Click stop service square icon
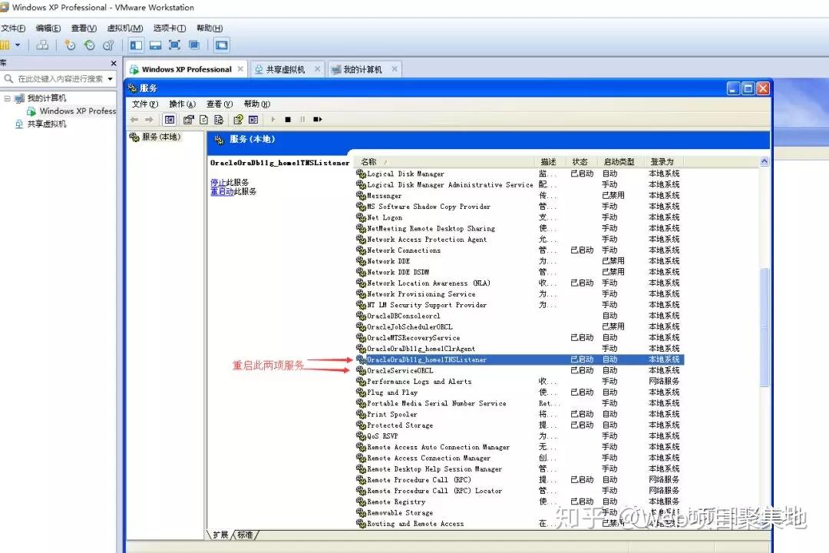This screenshot has height=553, width=829. [288, 120]
